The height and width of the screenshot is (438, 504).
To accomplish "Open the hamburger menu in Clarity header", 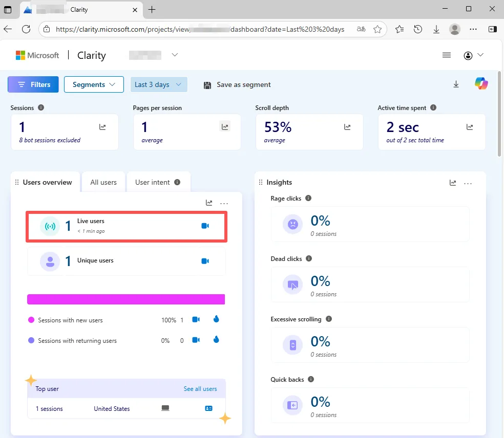I will (x=446, y=55).
